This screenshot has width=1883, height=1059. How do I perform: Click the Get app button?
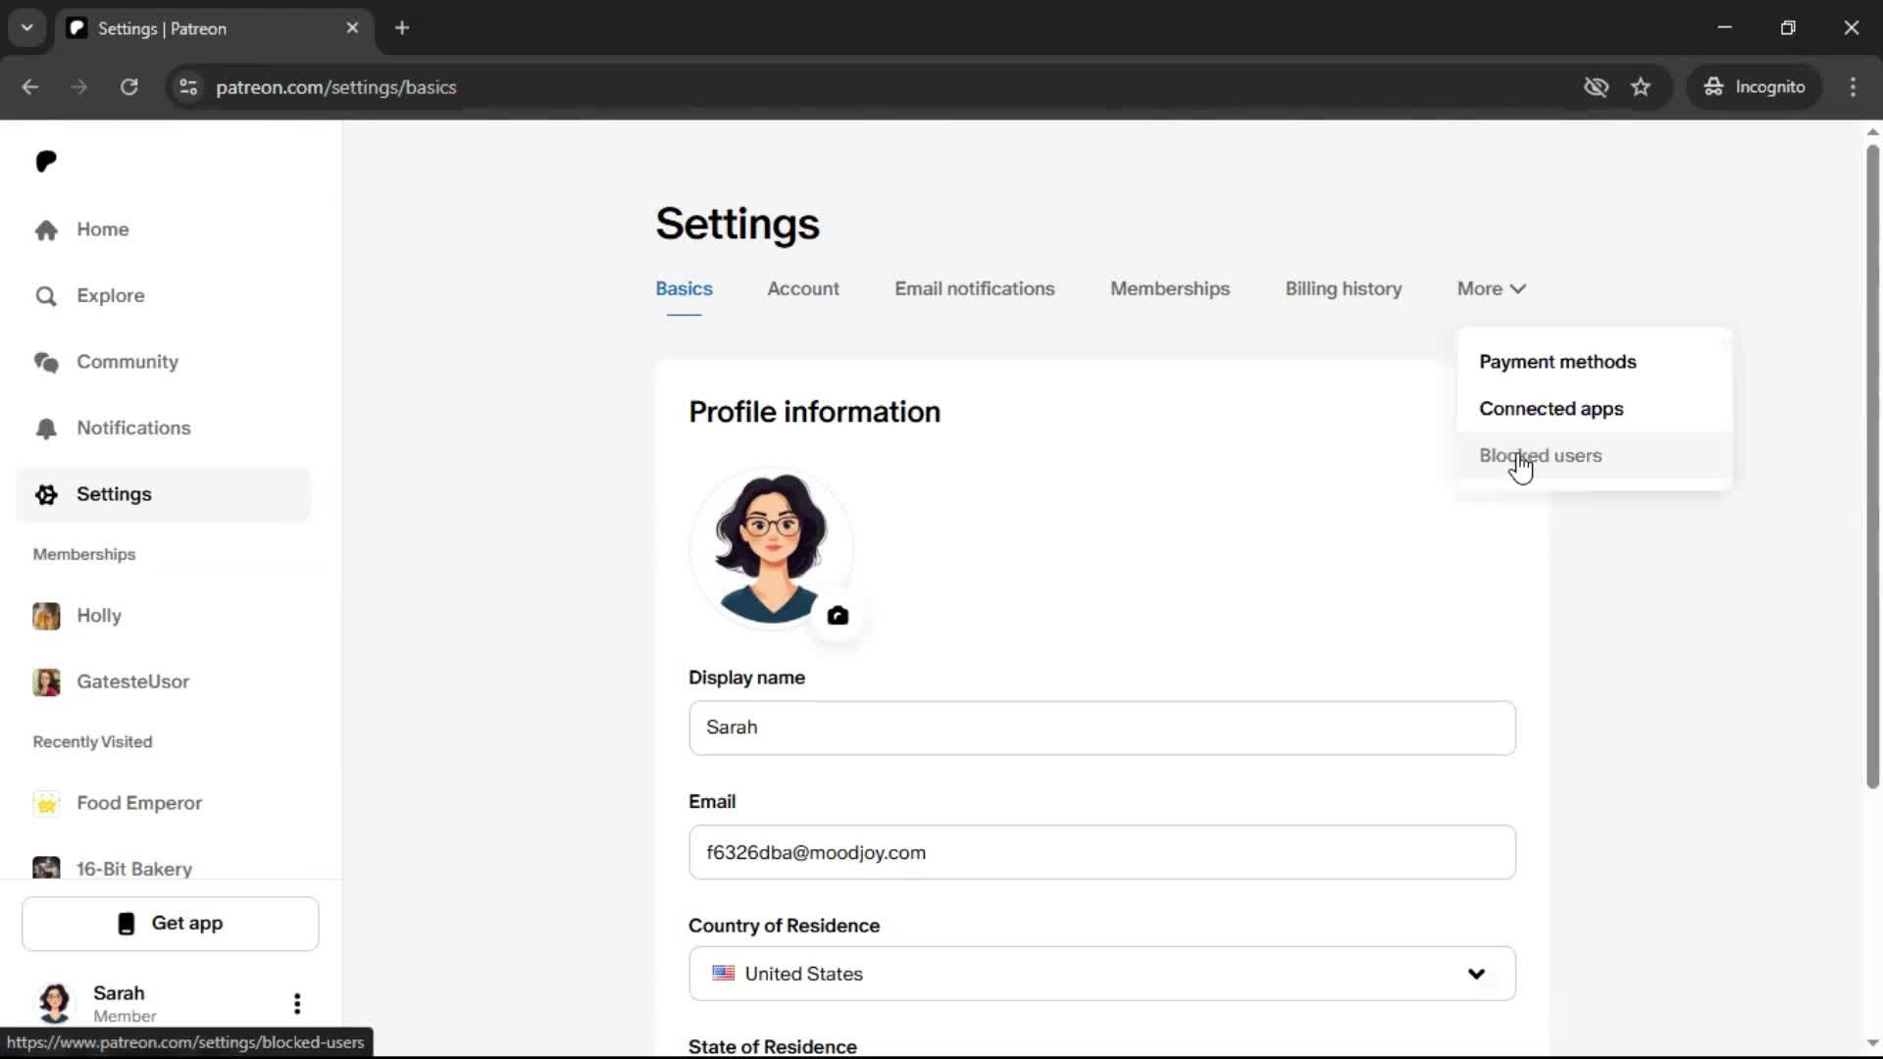tap(171, 924)
